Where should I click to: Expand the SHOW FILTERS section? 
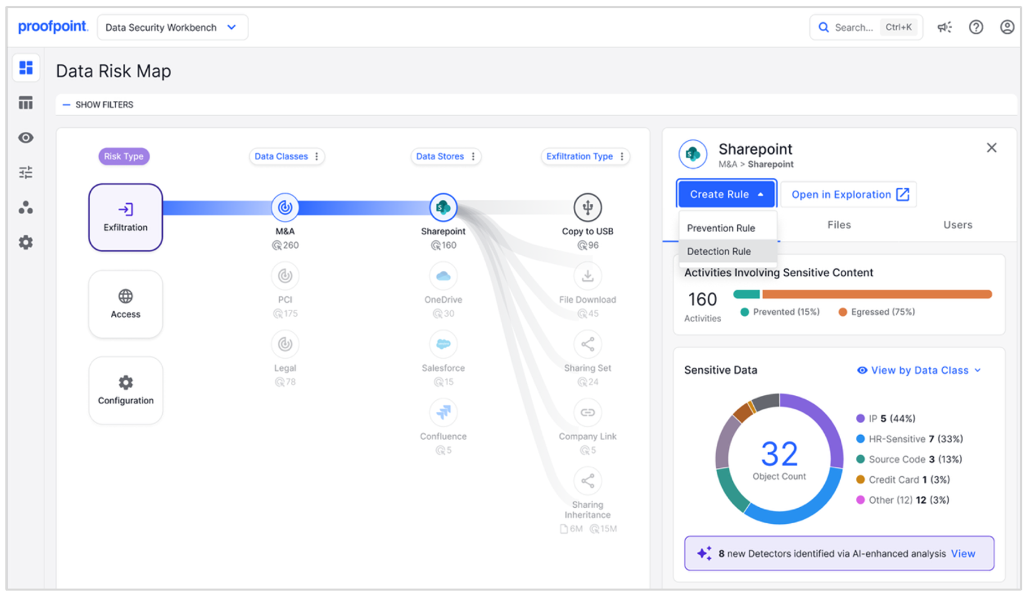pos(99,105)
